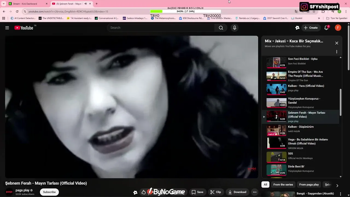Subscribe to paga play channel
The width and height of the screenshot is (350, 197).
click(x=49, y=192)
